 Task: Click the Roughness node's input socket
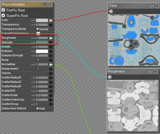[110, 77]
